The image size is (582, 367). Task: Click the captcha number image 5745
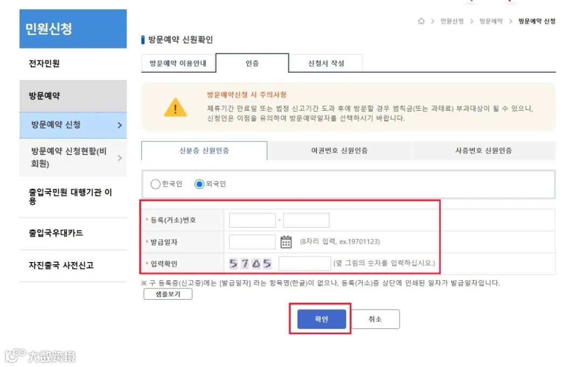point(250,264)
